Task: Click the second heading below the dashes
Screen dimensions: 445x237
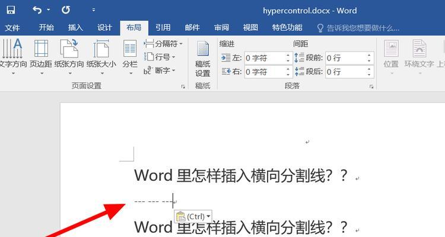Action: pos(241,227)
